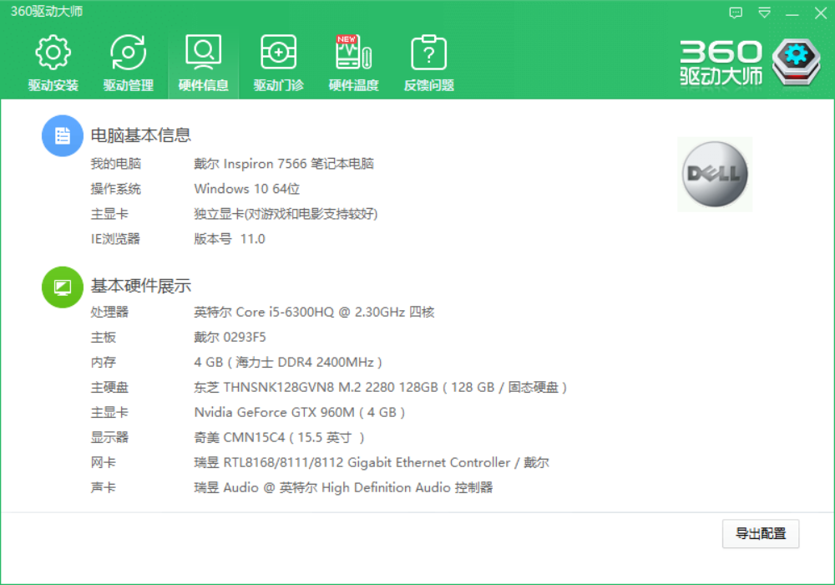Open the 反馈问题 question clipboard icon
The height and width of the screenshot is (585, 835).
tap(428, 53)
